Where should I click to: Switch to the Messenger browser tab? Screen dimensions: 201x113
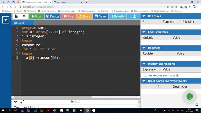coord(67,2)
